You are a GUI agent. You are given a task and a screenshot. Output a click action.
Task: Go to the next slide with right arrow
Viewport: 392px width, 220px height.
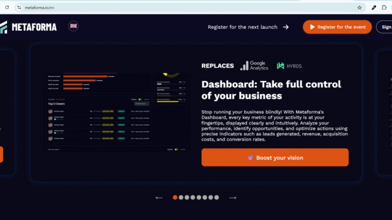coord(233,198)
